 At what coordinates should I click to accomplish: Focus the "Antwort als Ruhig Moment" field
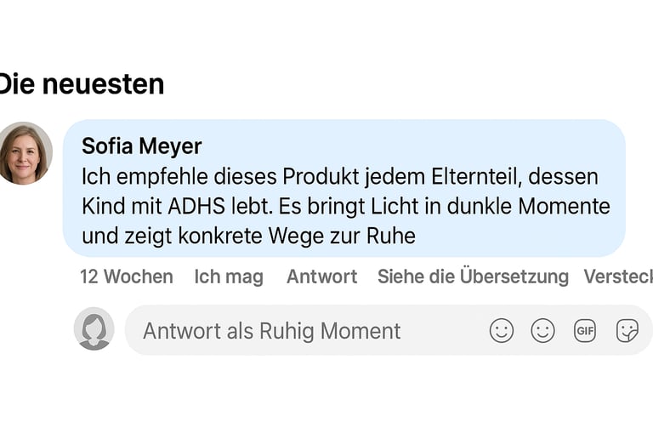click(x=272, y=330)
